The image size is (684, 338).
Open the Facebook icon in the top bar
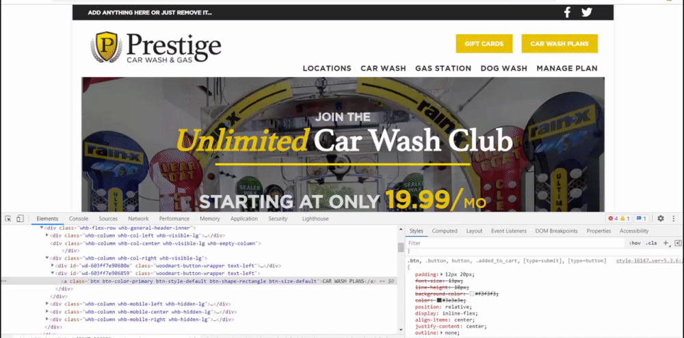[x=567, y=12]
